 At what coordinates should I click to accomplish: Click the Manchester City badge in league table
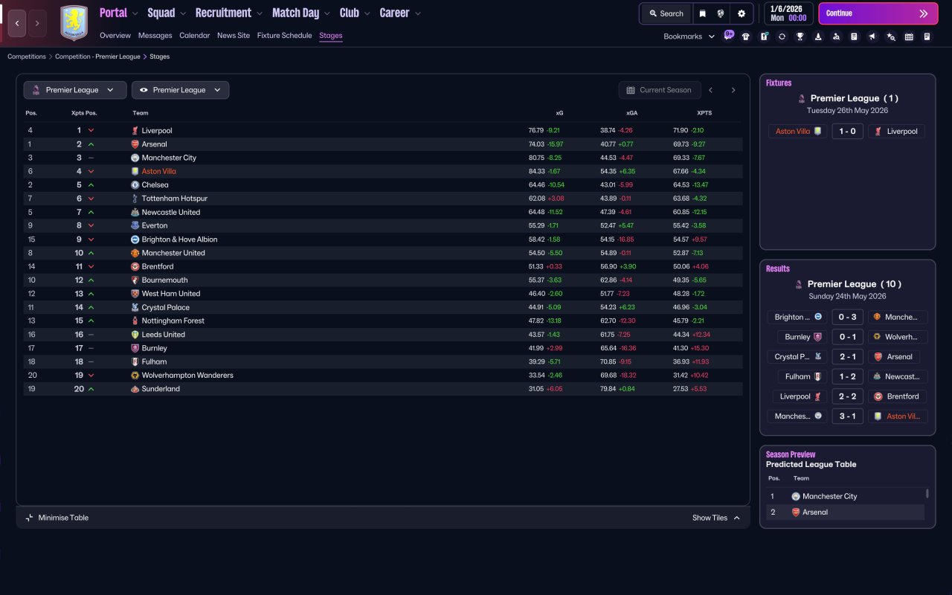click(135, 158)
